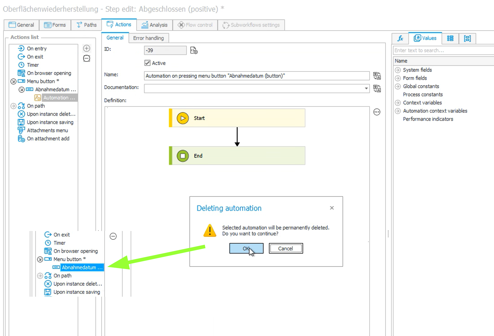Switch to the Error handling tab
Viewport: 494px width, 336px height.
click(x=148, y=38)
